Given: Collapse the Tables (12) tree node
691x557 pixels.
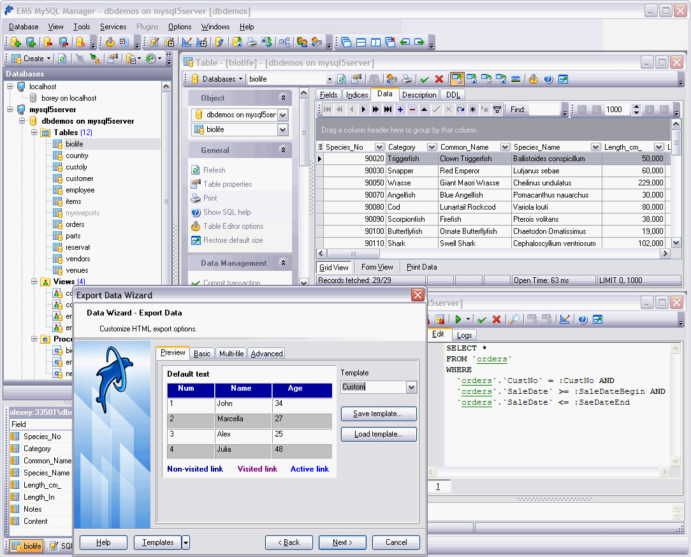Looking at the screenshot, I should [x=34, y=132].
